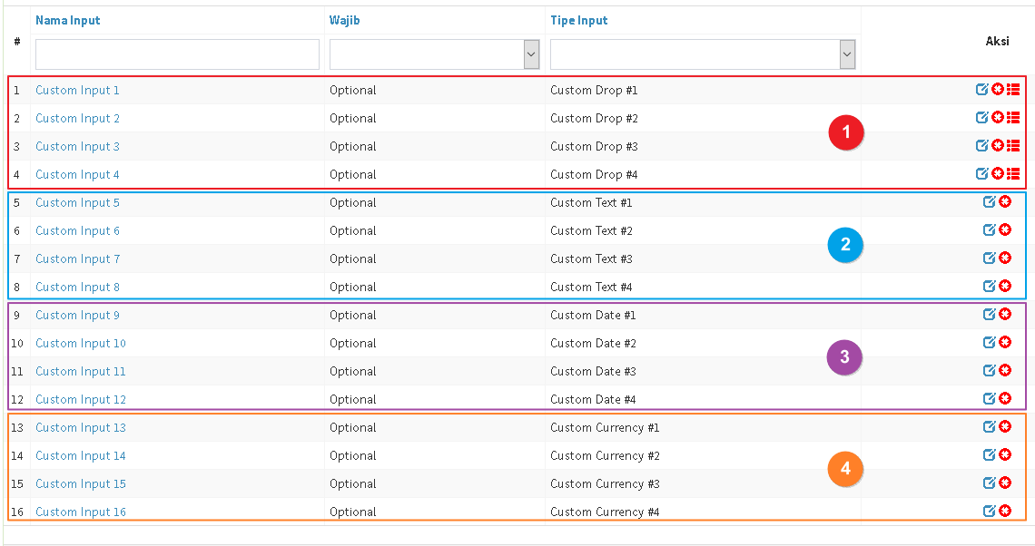This screenshot has height=546, width=1035.
Task: Remove the Custom Input 11 entry
Action: pyautogui.click(x=1005, y=371)
